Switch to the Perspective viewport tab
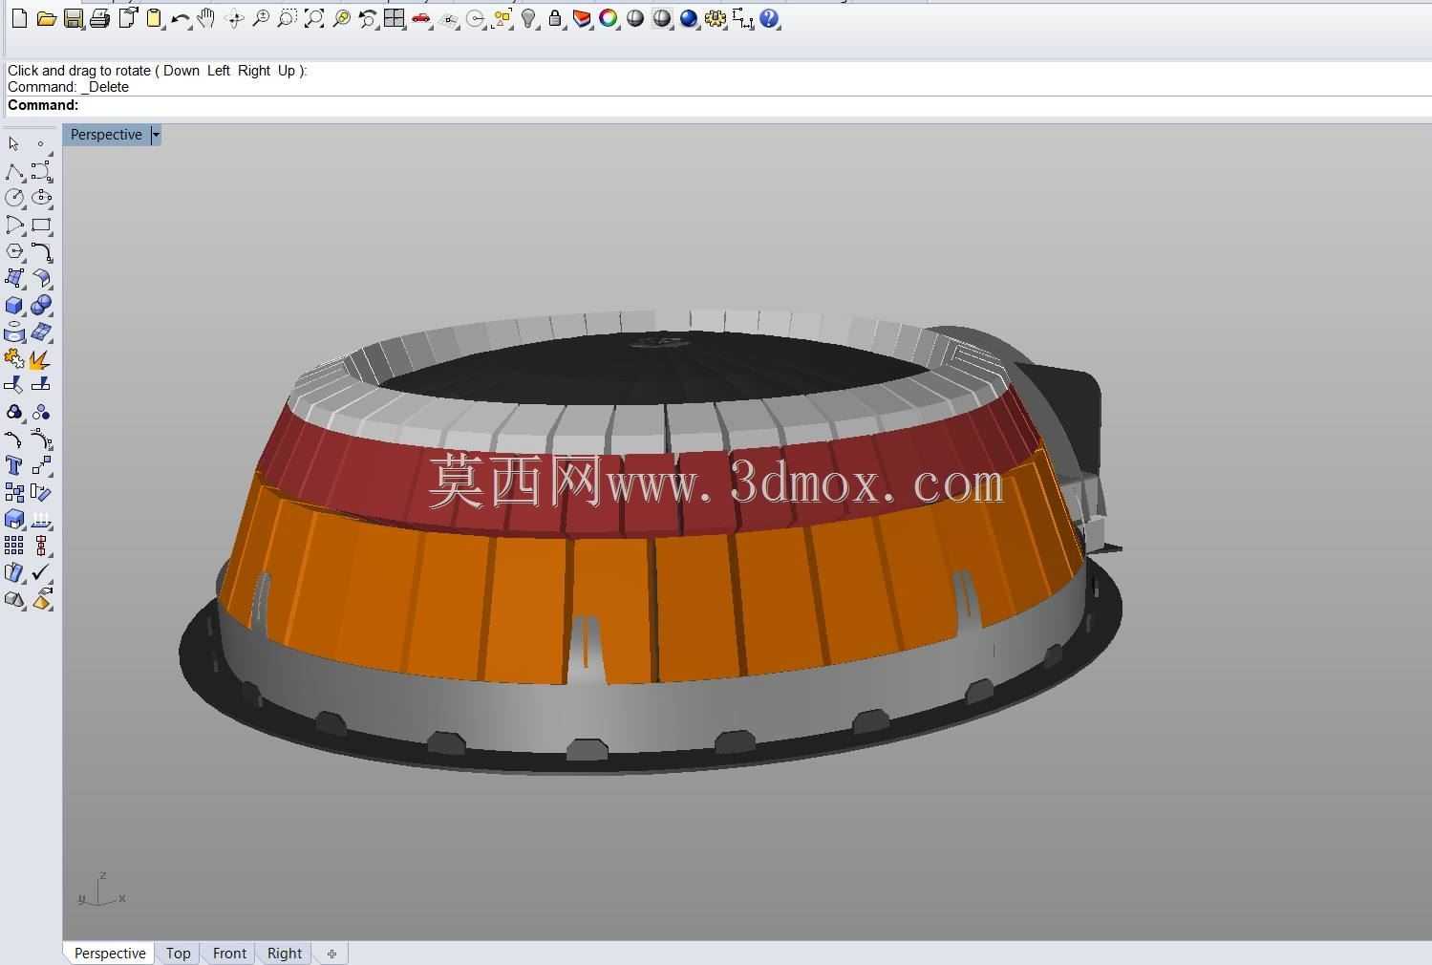The height and width of the screenshot is (965, 1432). point(110,954)
